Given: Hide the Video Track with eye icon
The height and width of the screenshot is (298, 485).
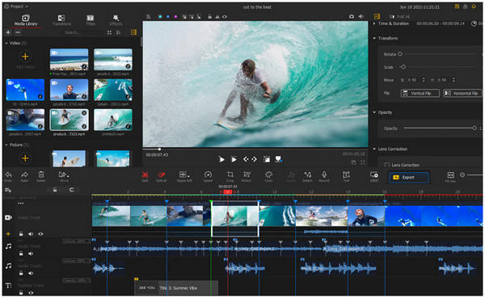Looking at the screenshot, I should [x=40, y=234].
